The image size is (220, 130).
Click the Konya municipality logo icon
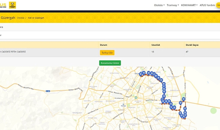click(x=12, y=5)
